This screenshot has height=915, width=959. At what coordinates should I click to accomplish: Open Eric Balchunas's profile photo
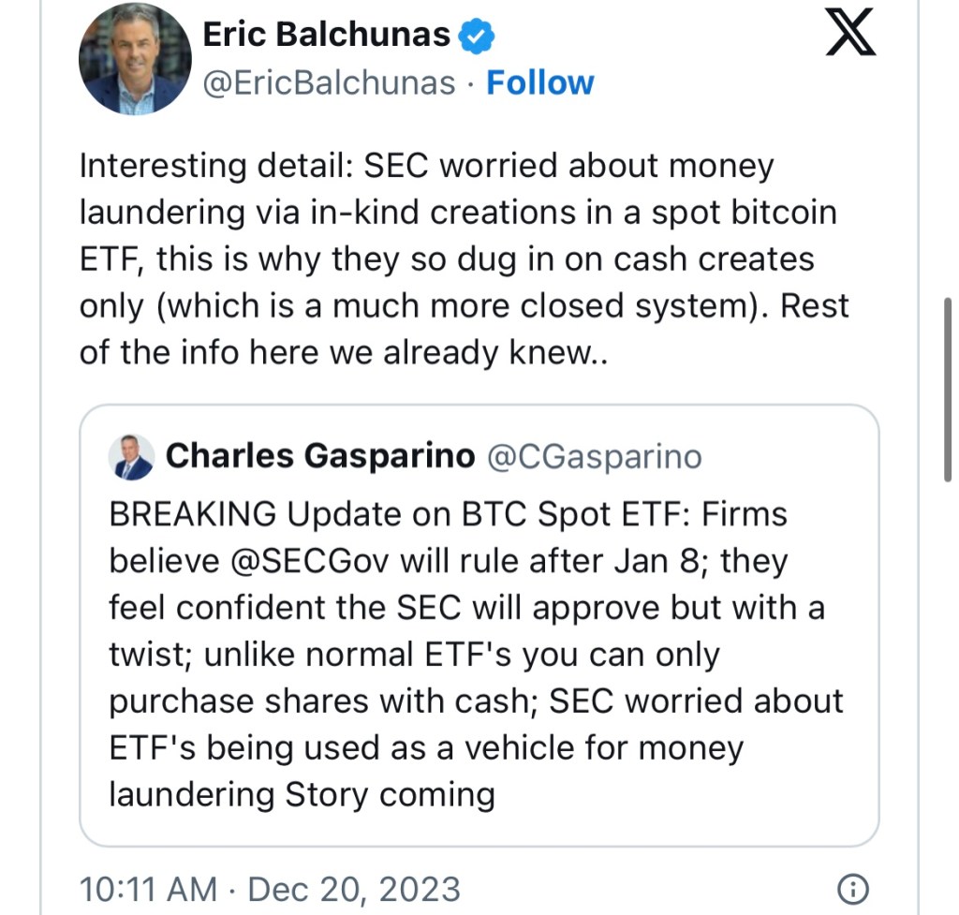point(135,58)
